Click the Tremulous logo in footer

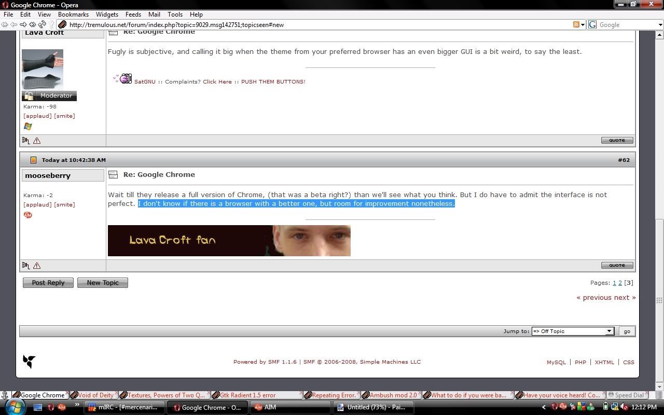pos(29,362)
